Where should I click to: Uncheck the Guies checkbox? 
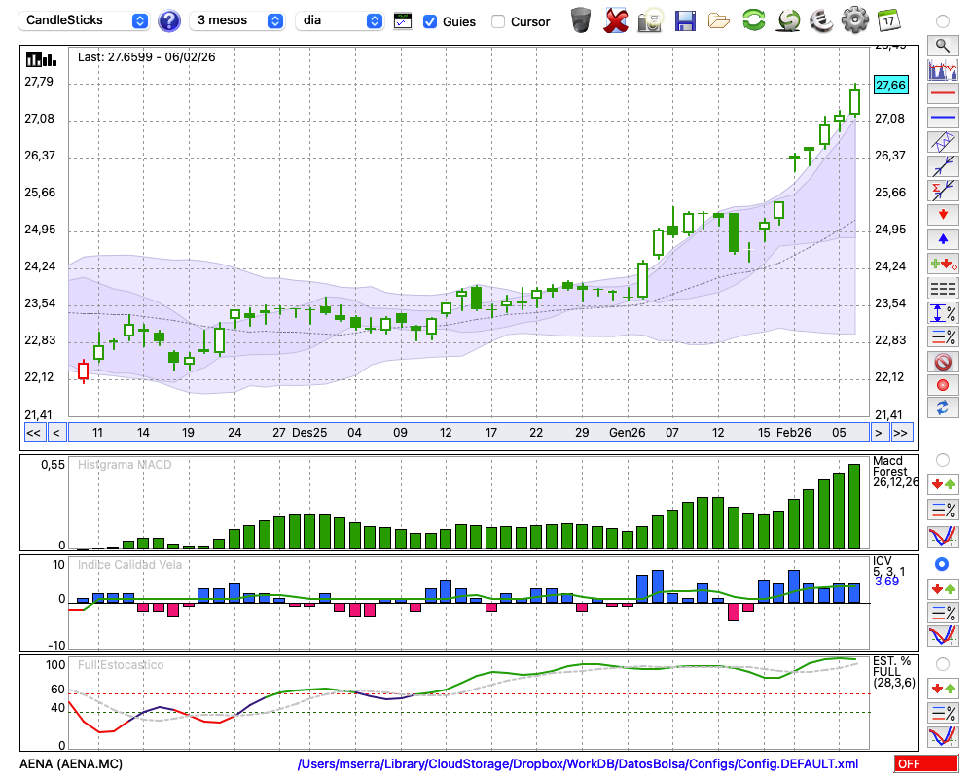[x=430, y=21]
